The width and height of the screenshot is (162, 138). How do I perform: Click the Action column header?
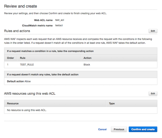pos(87,58)
